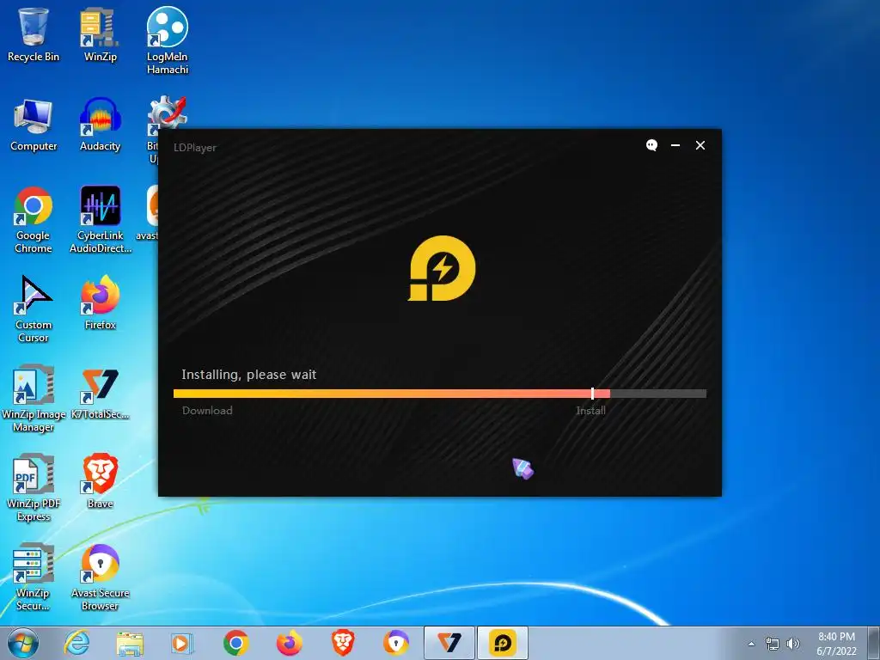The height and width of the screenshot is (660, 880).
Task: Select the Avast Secure Browser desktop shortcut
Action: 100,577
